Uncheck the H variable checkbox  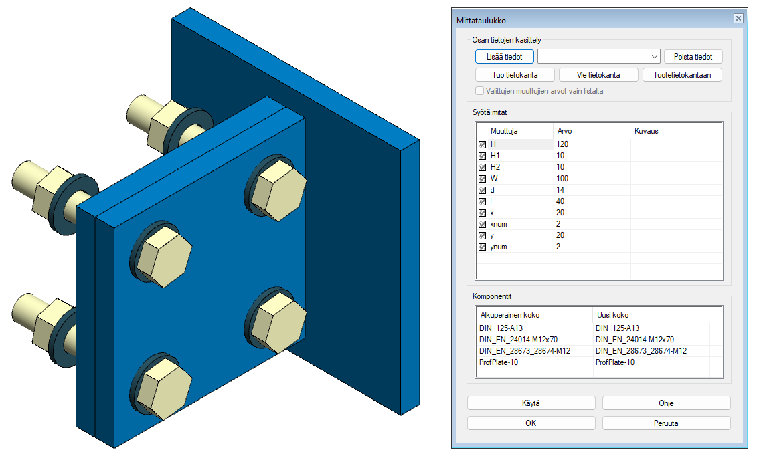[x=483, y=144]
